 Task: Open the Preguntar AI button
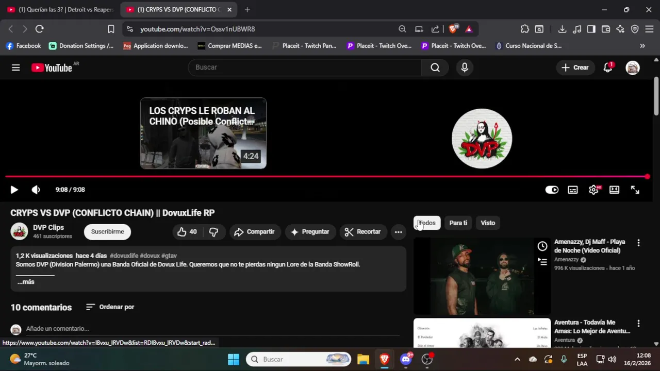[x=310, y=232]
